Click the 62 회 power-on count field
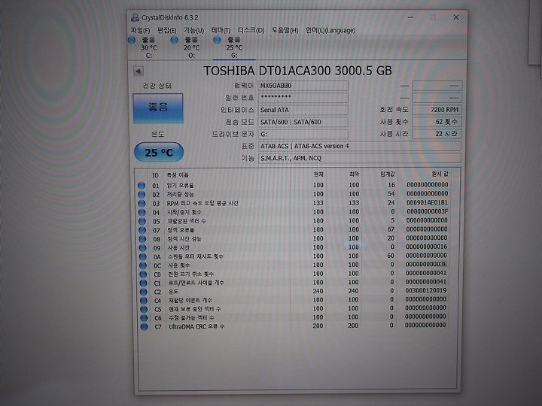542x406 pixels. pyautogui.click(x=437, y=122)
